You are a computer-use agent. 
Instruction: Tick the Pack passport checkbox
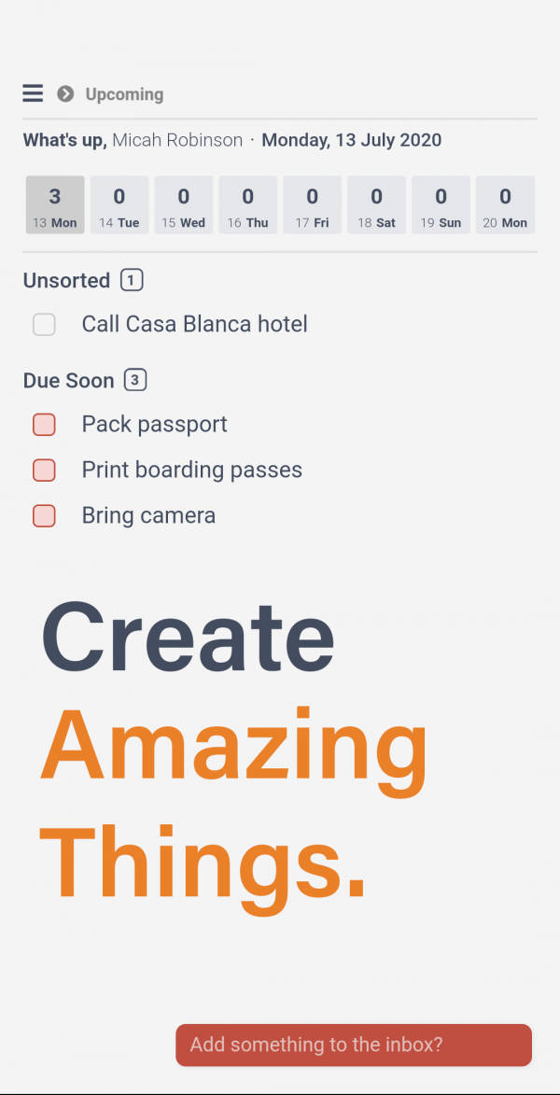pyautogui.click(x=44, y=425)
